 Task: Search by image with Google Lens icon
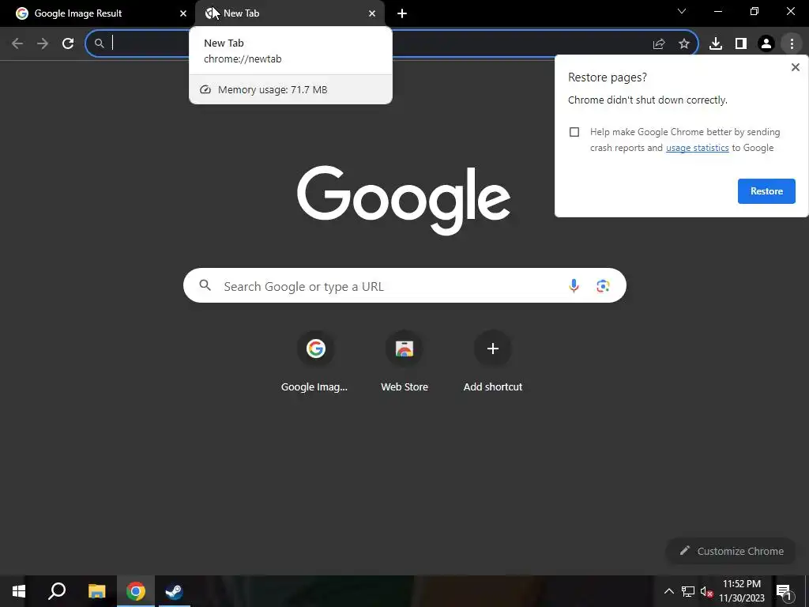click(603, 285)
